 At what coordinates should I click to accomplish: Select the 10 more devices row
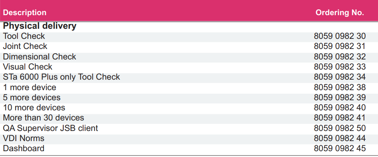tap(189, 108)
